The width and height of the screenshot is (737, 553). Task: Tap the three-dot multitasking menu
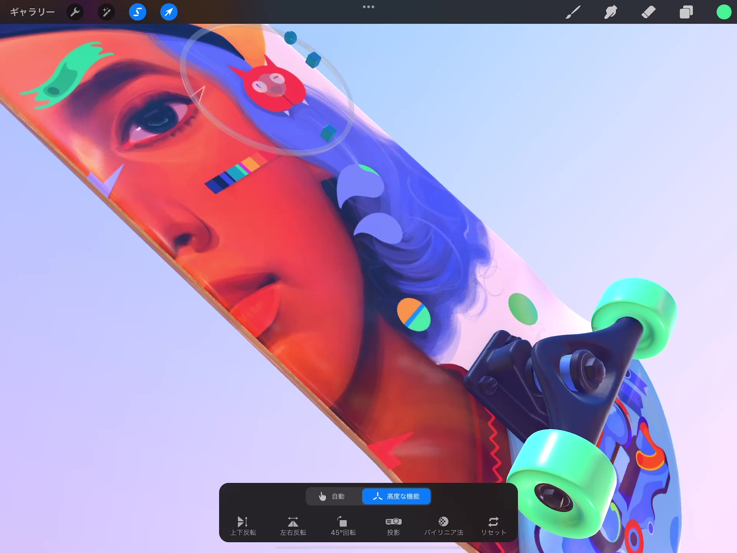tap(368, 7)
